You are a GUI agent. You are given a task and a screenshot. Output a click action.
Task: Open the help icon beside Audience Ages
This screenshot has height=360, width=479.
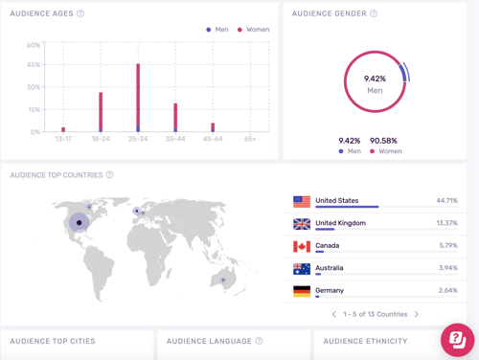80,13
